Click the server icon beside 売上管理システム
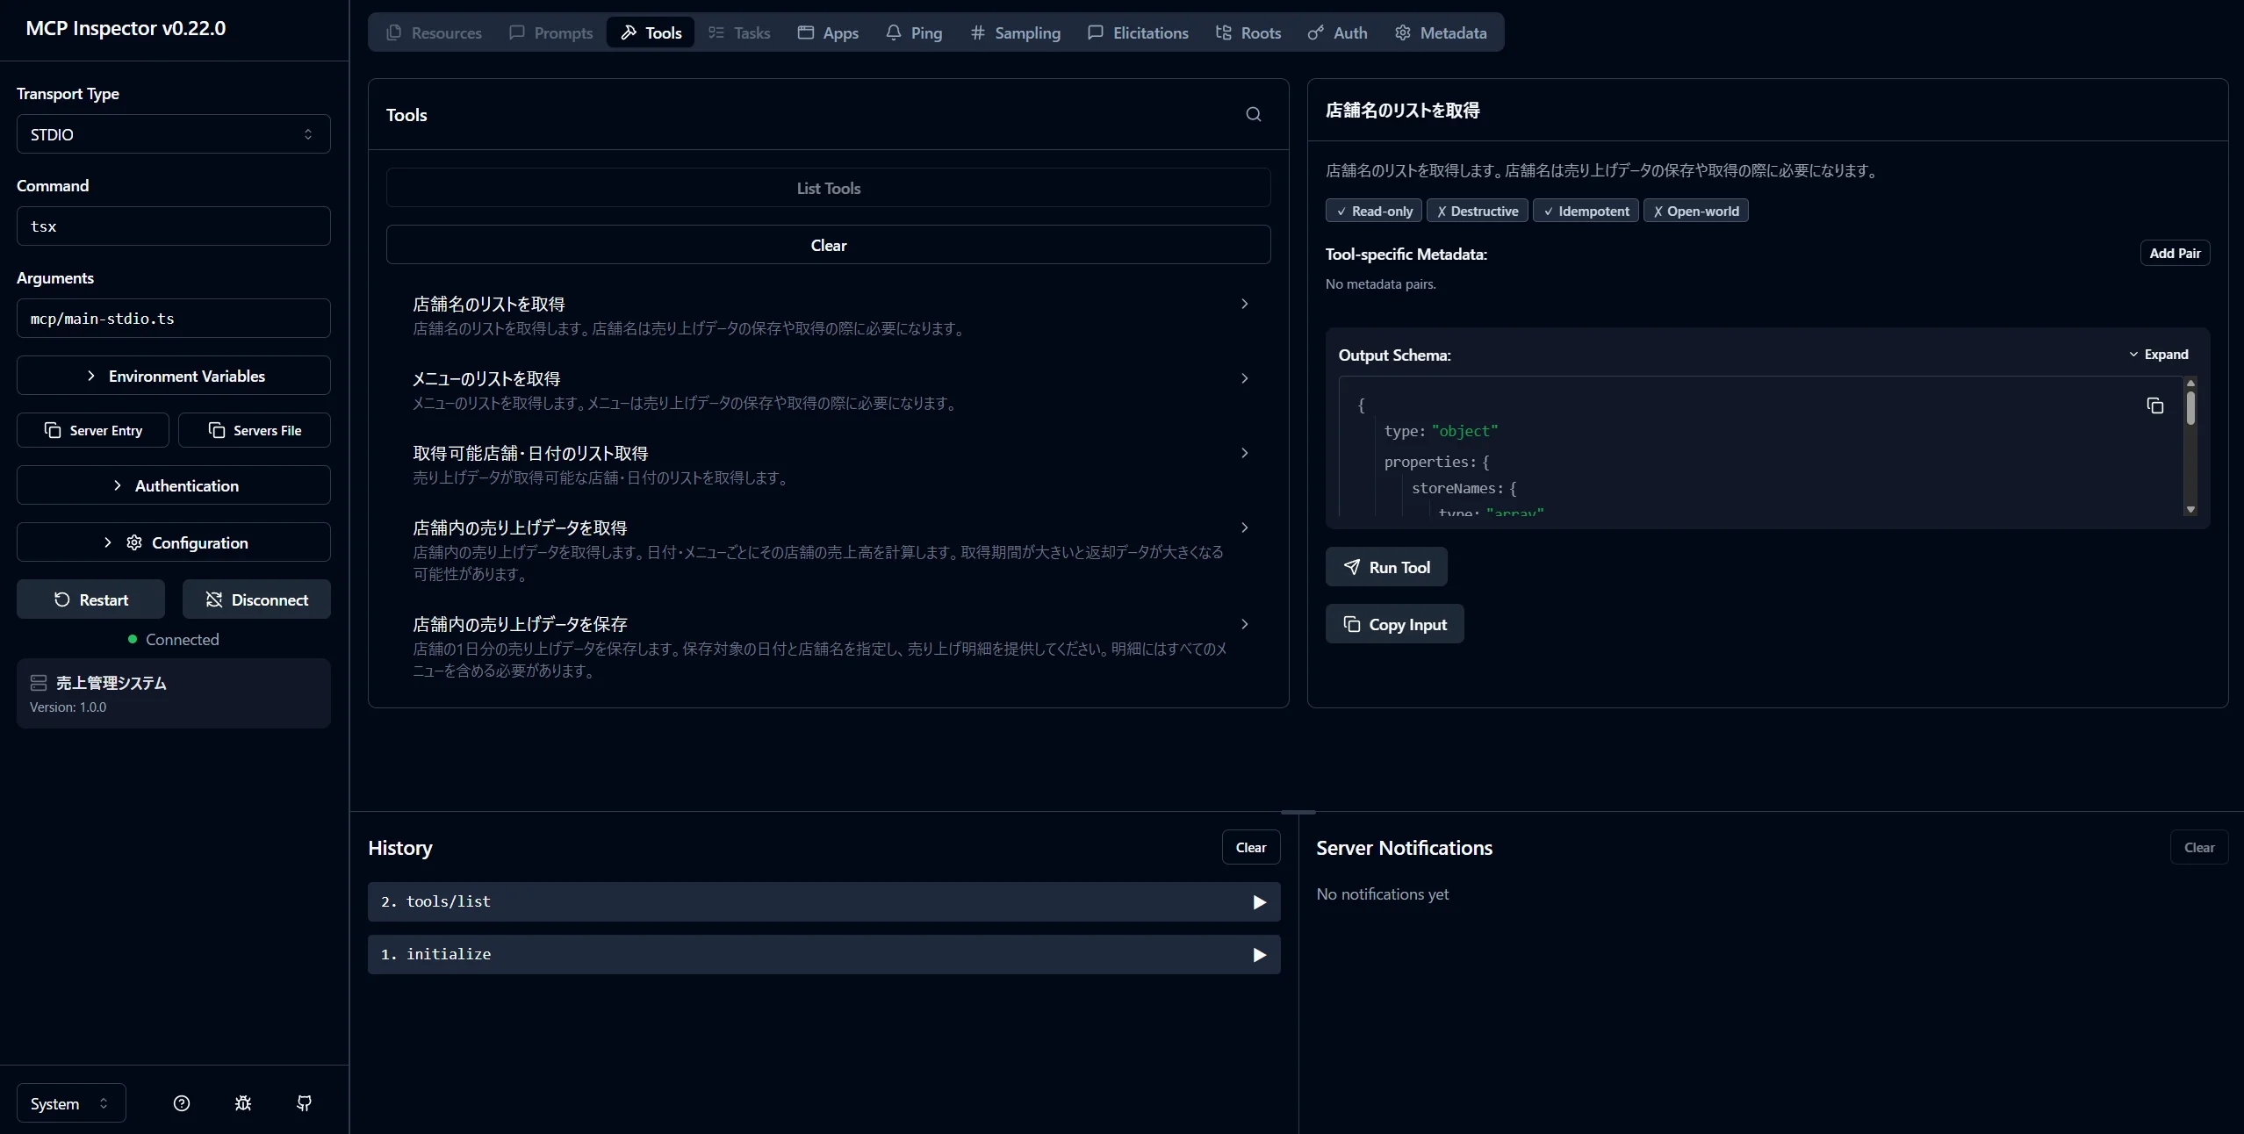This screenshot has height=1134, width=2244. click(39, 683)
